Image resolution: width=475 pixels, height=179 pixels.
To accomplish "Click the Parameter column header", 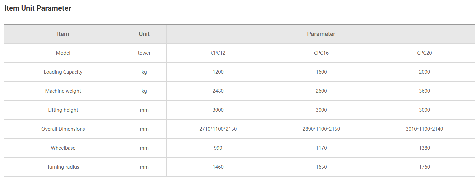I will click(321, 34).
